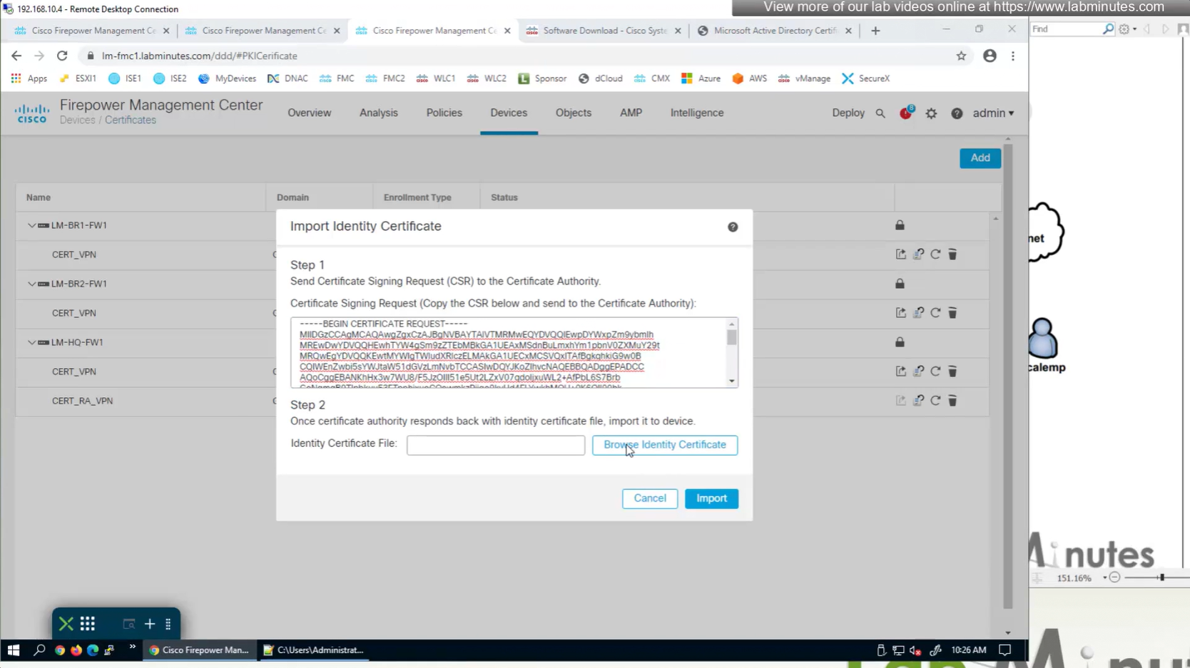Viewport: 1190px width, 668px height.
Task: Open the admin user dropdown
Action: (993, 113)
